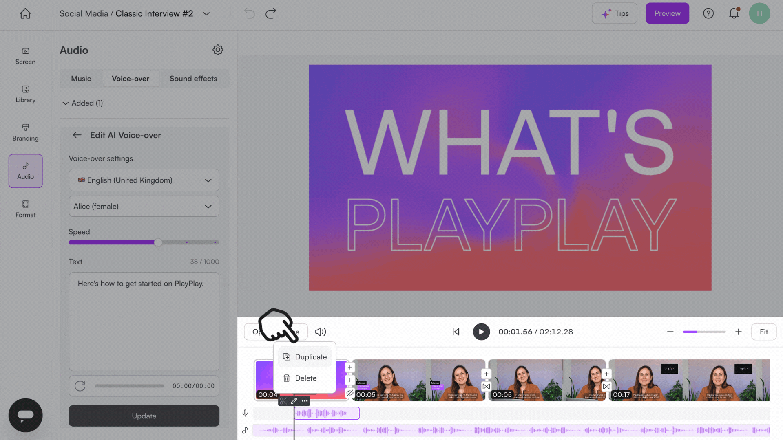The height and width of the screenshot is (440, 783).
Task: Hide the first clip with the eye toggle
Action: (350, 394)
